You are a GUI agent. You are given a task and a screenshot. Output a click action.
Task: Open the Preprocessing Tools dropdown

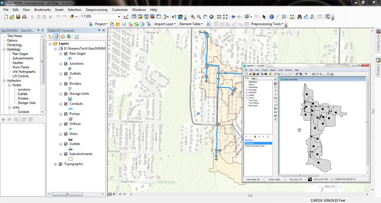coord(267,24)
